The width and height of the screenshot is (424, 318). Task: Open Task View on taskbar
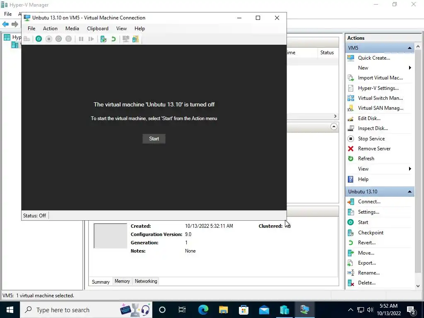(x=182, y=310)
